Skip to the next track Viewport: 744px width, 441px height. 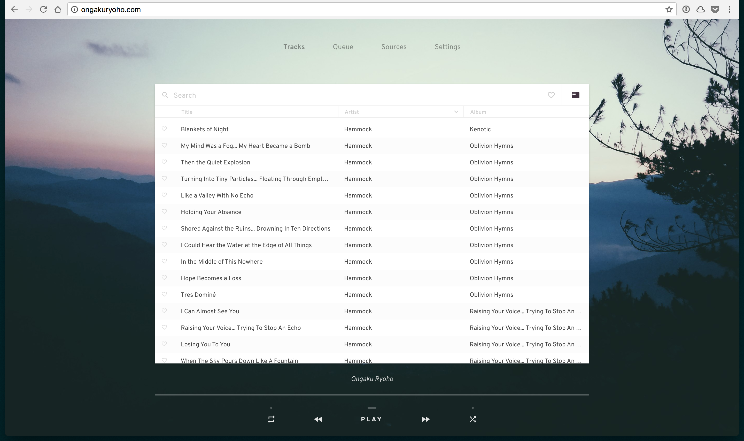tap(425, 419)
